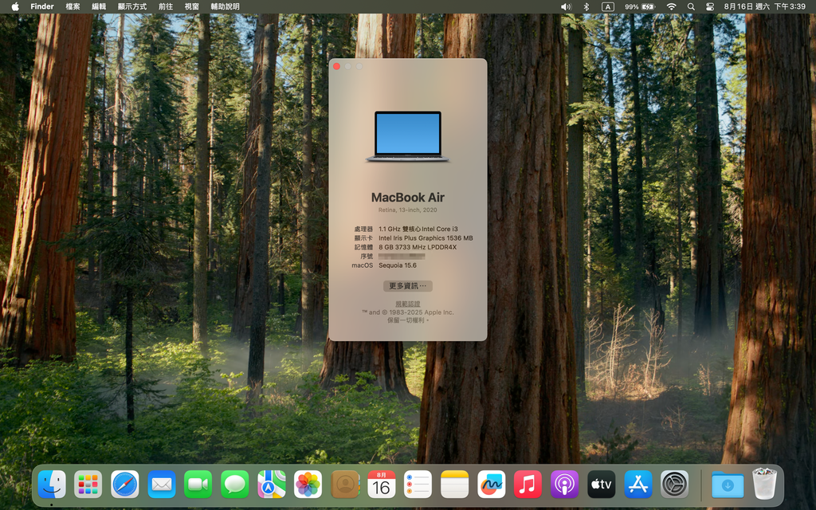
Task: Expand the Downloads folder stack
Action: click(727, 484)
